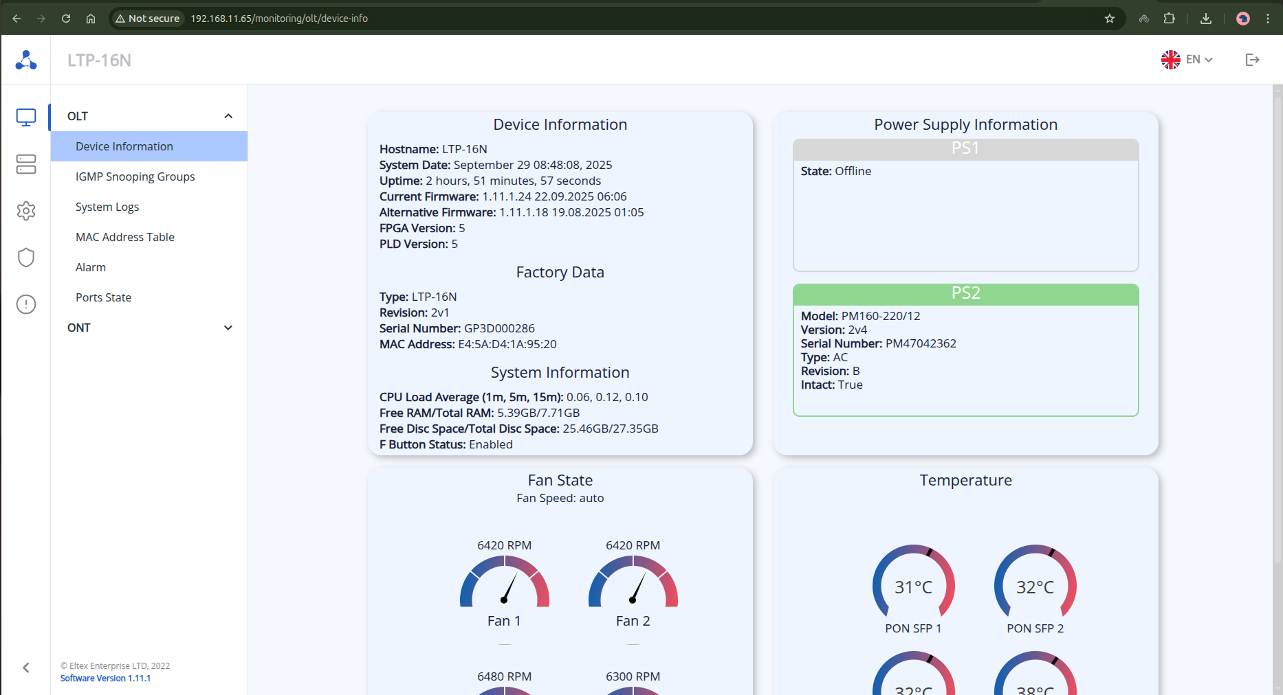1283x695 pixels.
Task: Click the exclamation alert circle icon
Action: click(26, 304)
